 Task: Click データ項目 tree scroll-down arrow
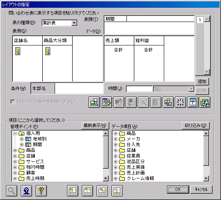pos(206,178)
